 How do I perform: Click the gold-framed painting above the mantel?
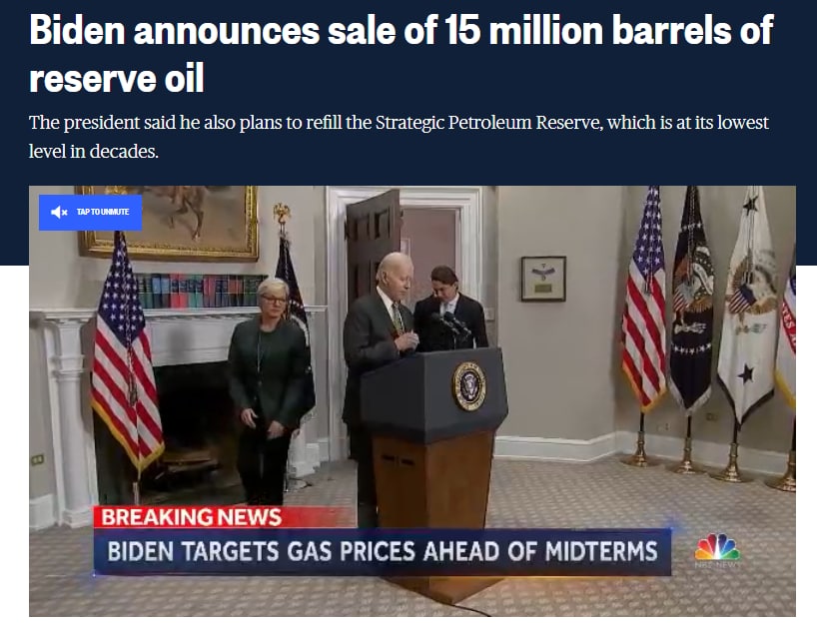[168, 223]
